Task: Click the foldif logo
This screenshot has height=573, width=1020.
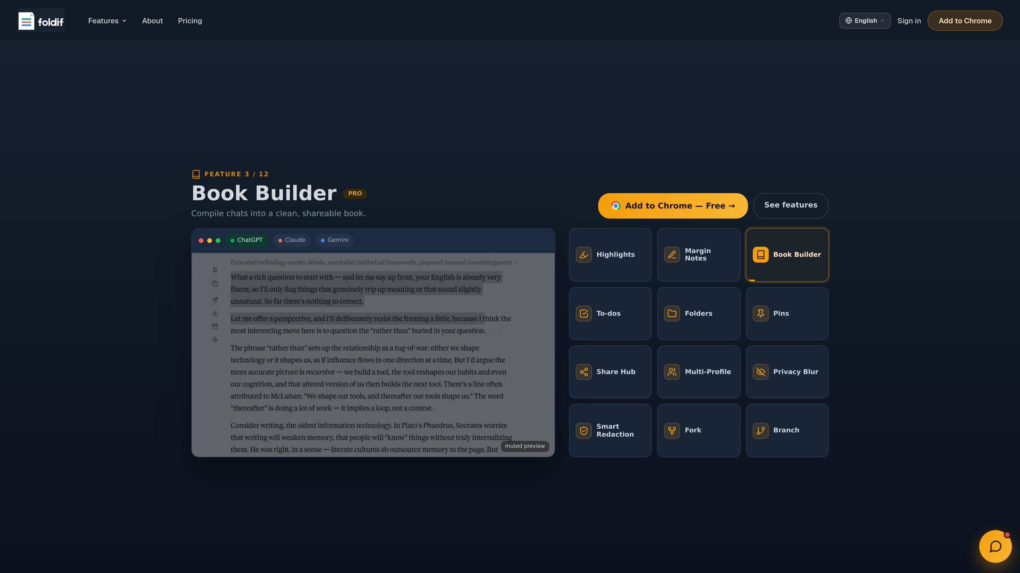Action: click(41, 21)
